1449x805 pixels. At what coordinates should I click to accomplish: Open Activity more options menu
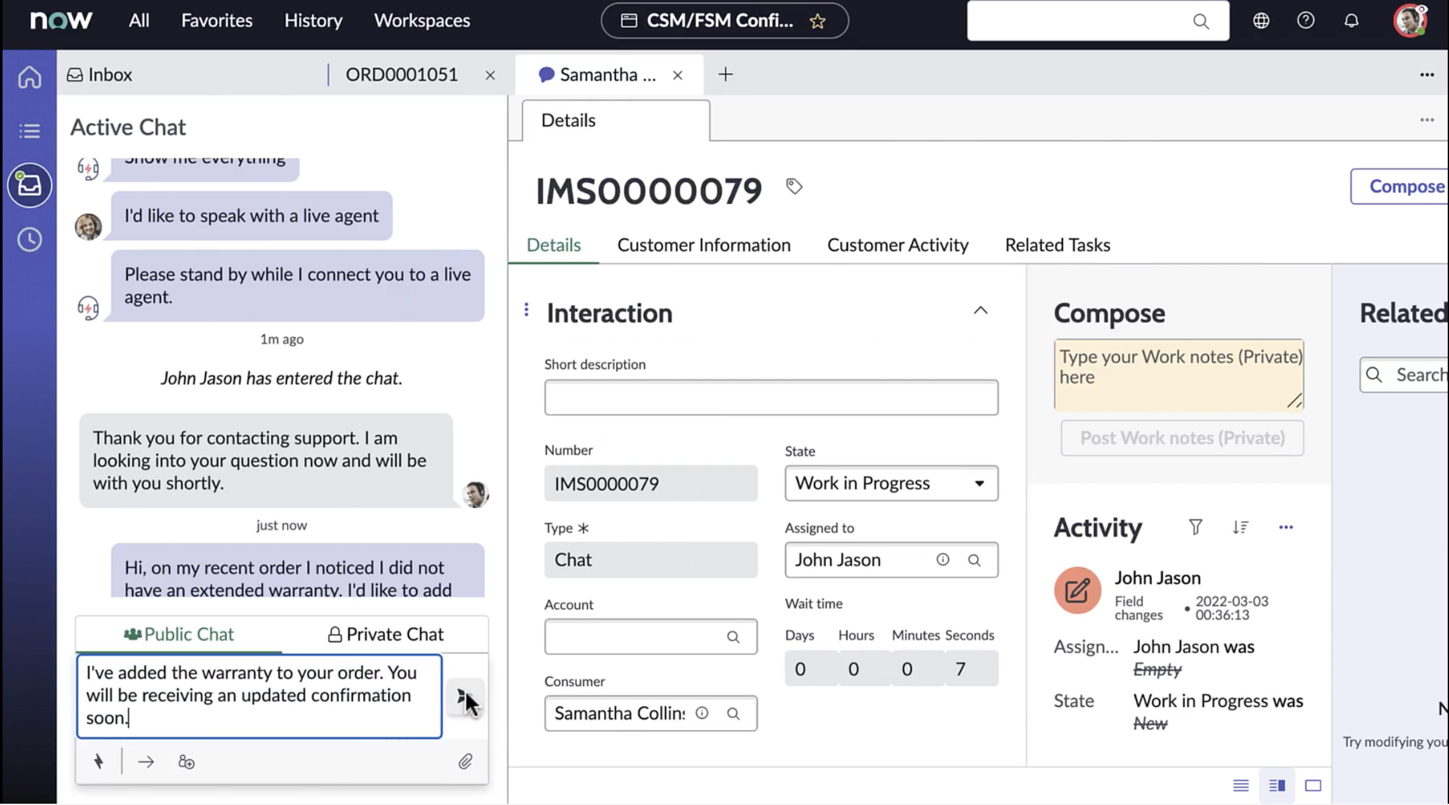coord(1285,527)
